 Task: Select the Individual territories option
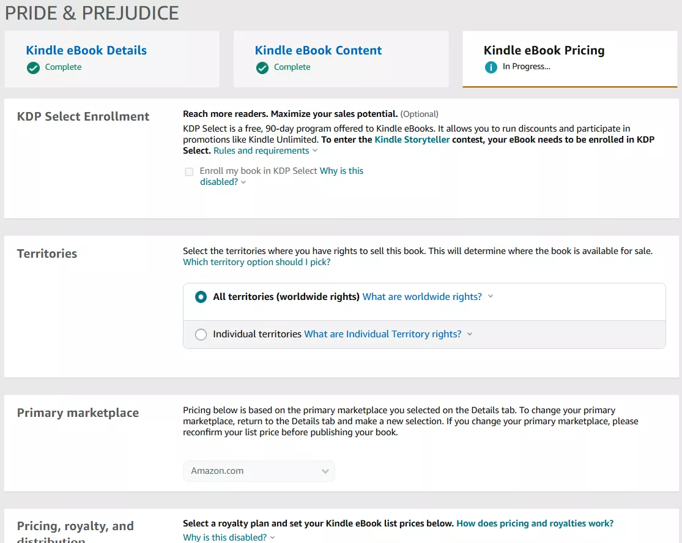pos(201,334)
